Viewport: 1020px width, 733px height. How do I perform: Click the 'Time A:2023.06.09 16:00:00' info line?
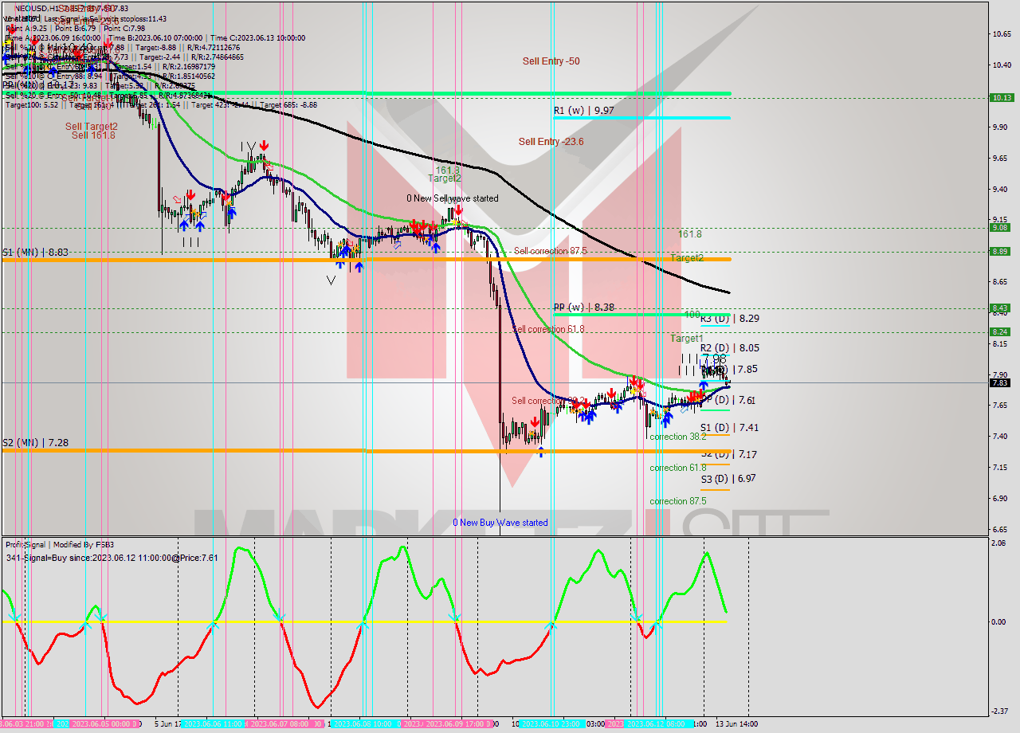point(53,37)
